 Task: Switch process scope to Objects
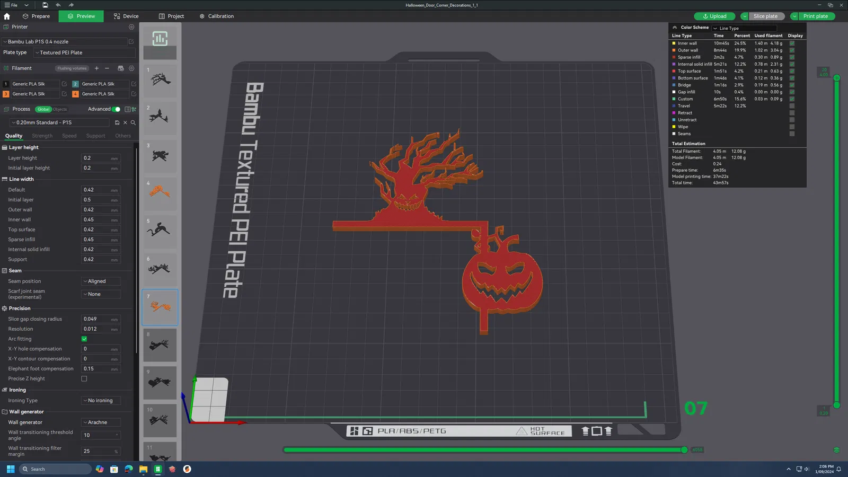(60, 109)
